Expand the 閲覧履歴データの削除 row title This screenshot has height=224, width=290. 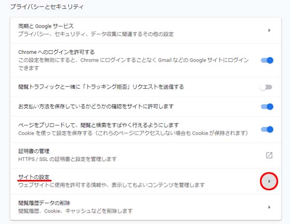point(44,203)
